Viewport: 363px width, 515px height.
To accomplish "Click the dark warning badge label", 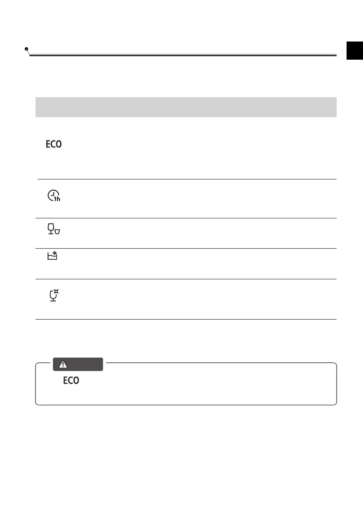I will pyautogui.click(x=78, y=365).
